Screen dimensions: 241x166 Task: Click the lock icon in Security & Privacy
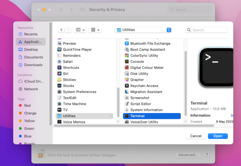pos(41,154)
